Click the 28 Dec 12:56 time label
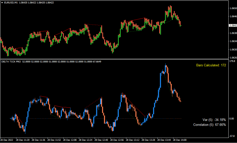 click(117, 140)
